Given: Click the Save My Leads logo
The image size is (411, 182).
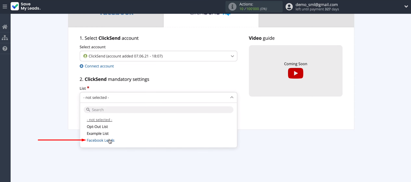Looking at the screenshot, I should (x=26, y=6).
